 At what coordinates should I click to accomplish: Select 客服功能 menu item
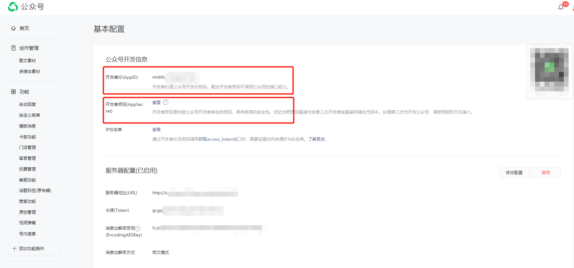(x=27, y=180)
